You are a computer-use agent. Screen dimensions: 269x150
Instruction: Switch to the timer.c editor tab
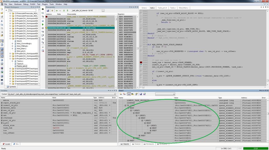144,8
